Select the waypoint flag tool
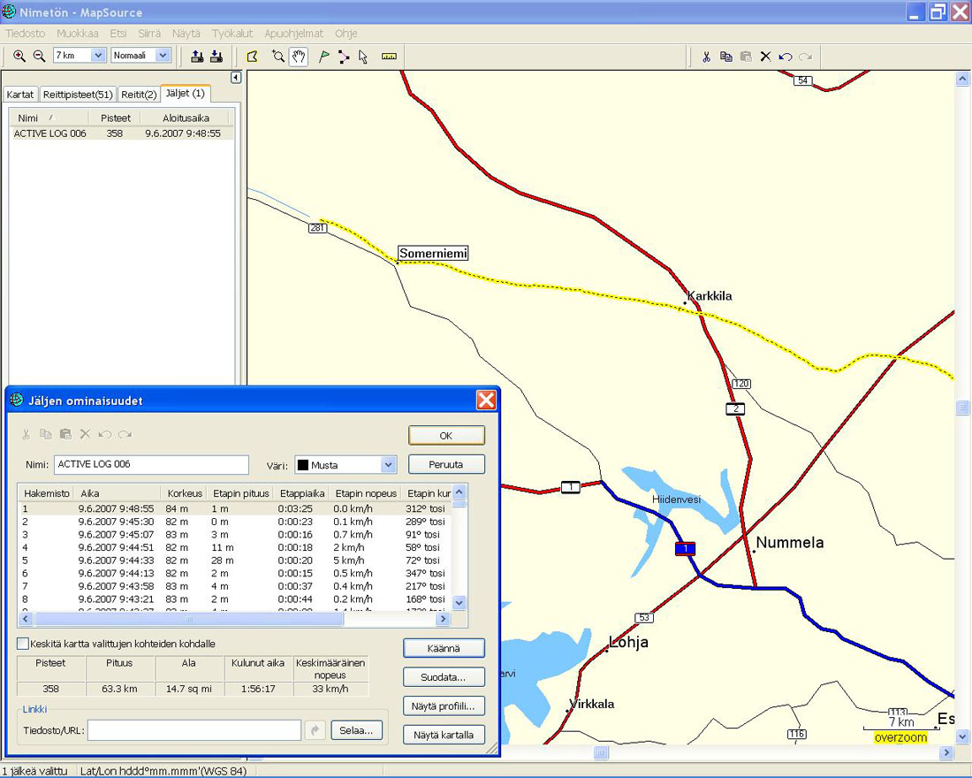The width and height of the screenshot is (972, 778). (x=323, y=57)
